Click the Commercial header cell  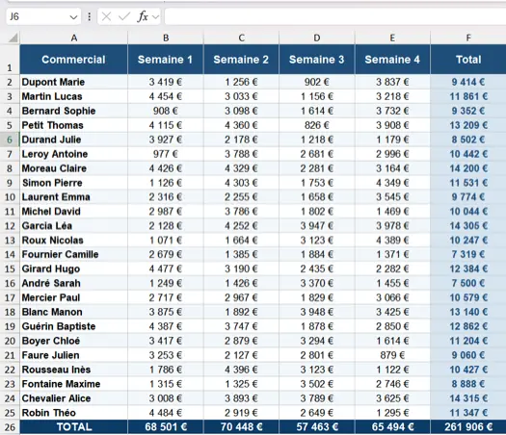tap(74, 60)
